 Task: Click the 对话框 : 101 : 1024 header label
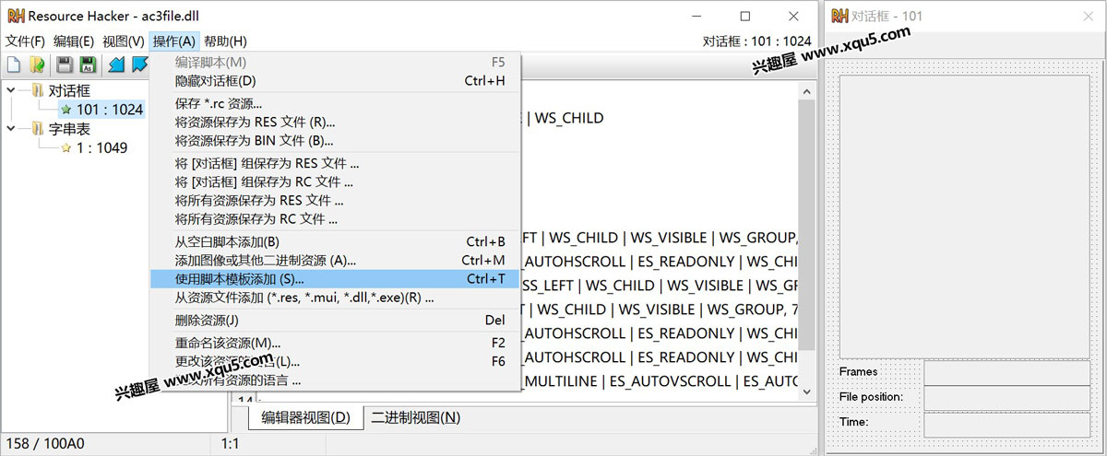coord(757,41)
